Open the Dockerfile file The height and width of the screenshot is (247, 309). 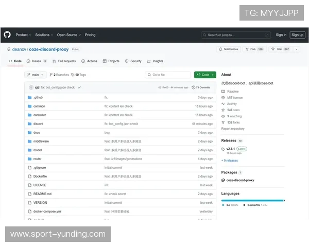click(40, 176)
